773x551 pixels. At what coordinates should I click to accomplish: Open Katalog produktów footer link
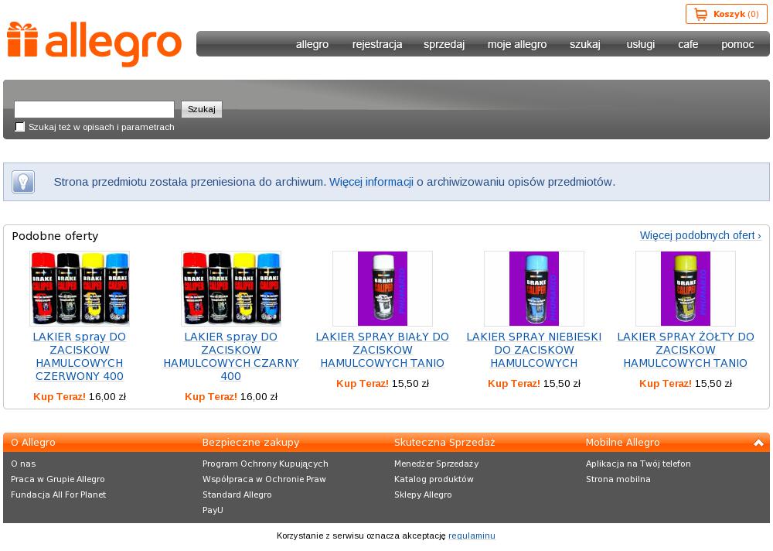434,479
